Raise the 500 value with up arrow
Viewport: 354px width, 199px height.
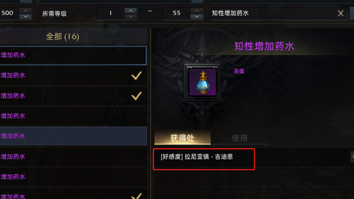click(26, 11)
